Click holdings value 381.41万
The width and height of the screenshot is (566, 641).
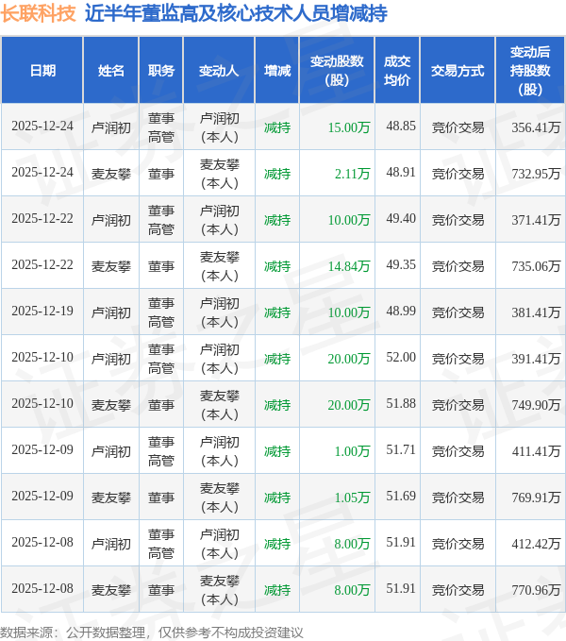click(536, 312)
